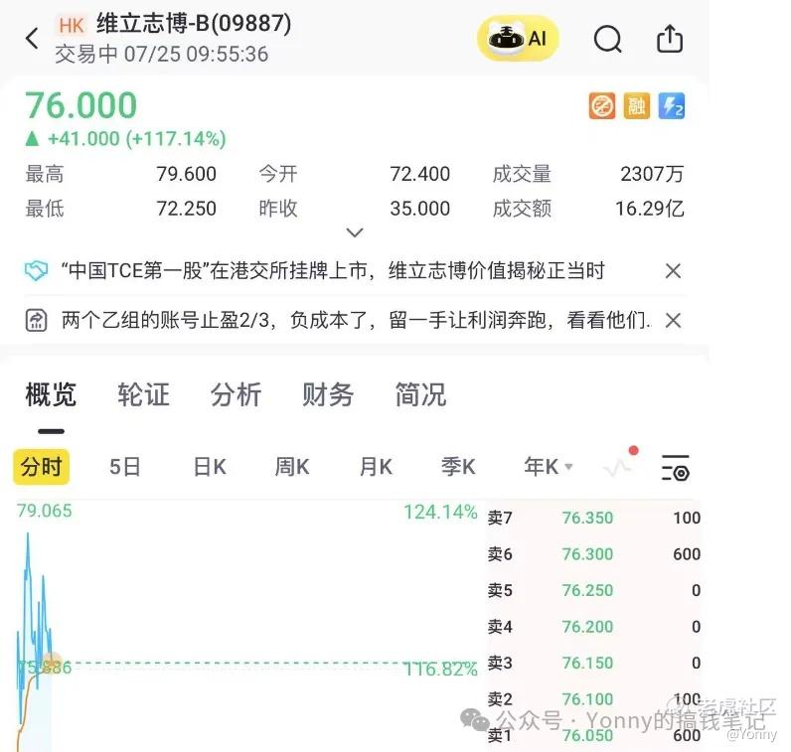This screenshot has width=791, height=752.
Task: Open the 中国TCE第一股 news headline
Action: pyautogui.click(x=333, y=271)
